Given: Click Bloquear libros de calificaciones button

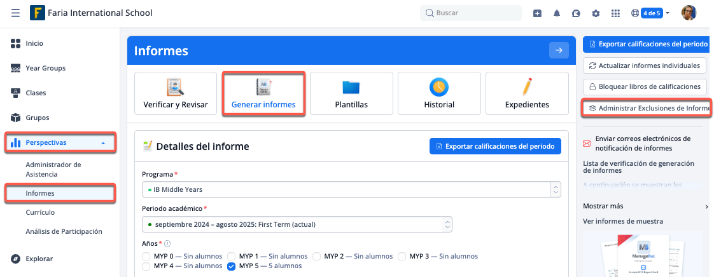Looking at the screenshot, I should 644,86.
